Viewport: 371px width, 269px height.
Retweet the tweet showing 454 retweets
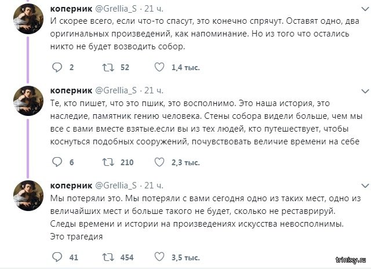107,257
